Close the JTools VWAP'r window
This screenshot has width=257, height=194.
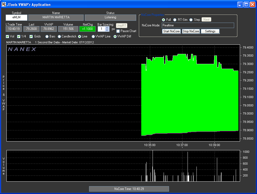click(x=252, y=4)
